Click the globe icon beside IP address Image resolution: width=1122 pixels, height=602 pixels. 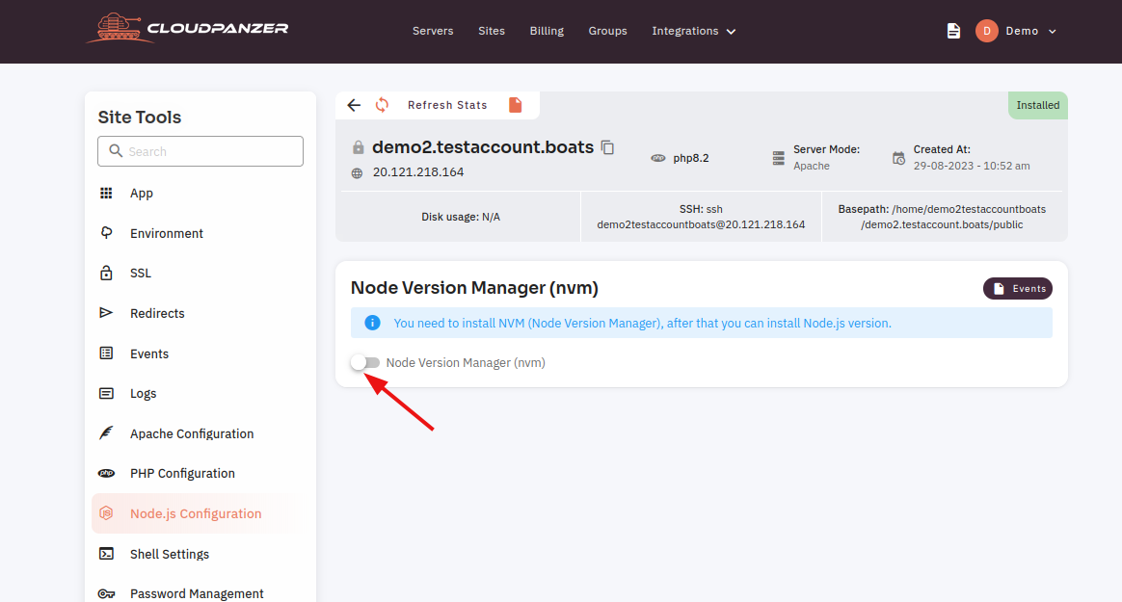click(x=357, y=173)
